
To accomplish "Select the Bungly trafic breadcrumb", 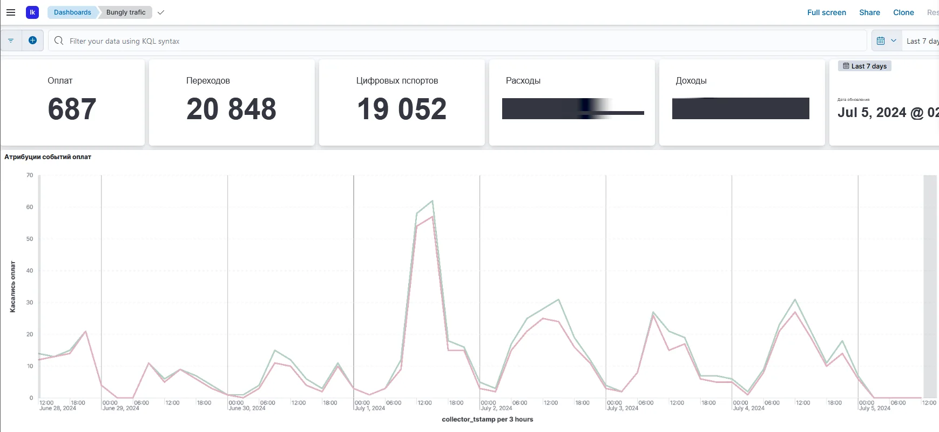I will tap(126, 12).
